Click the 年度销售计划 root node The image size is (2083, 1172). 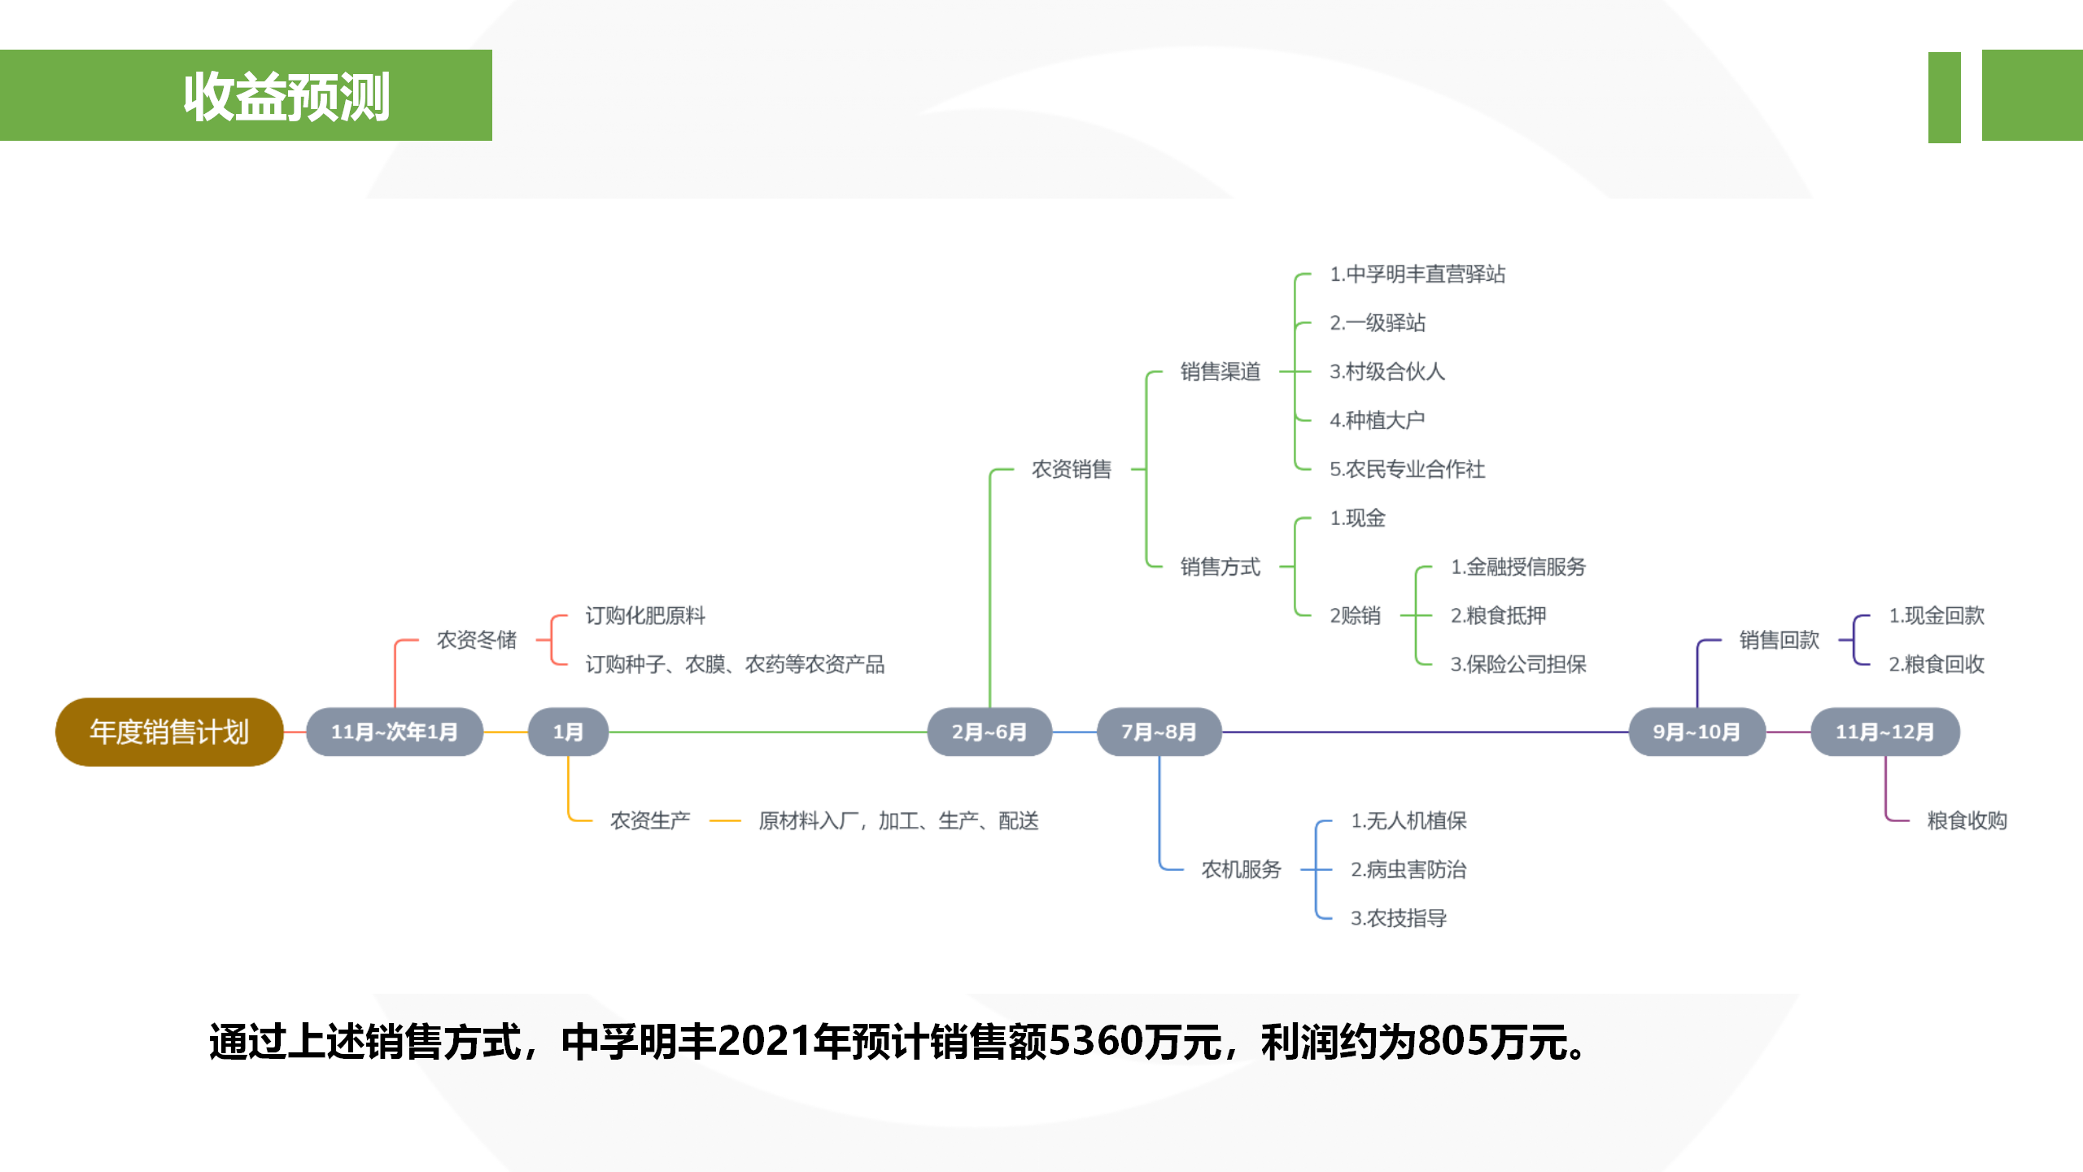pyautogui.click(x=169, y=732)
